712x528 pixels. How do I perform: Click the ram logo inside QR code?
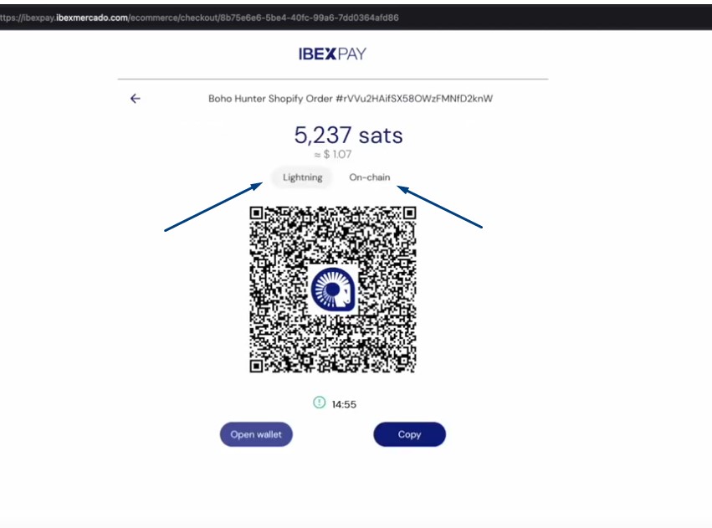tap(333, 289)
